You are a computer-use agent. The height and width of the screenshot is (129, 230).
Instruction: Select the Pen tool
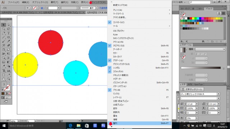pos(4,33)
